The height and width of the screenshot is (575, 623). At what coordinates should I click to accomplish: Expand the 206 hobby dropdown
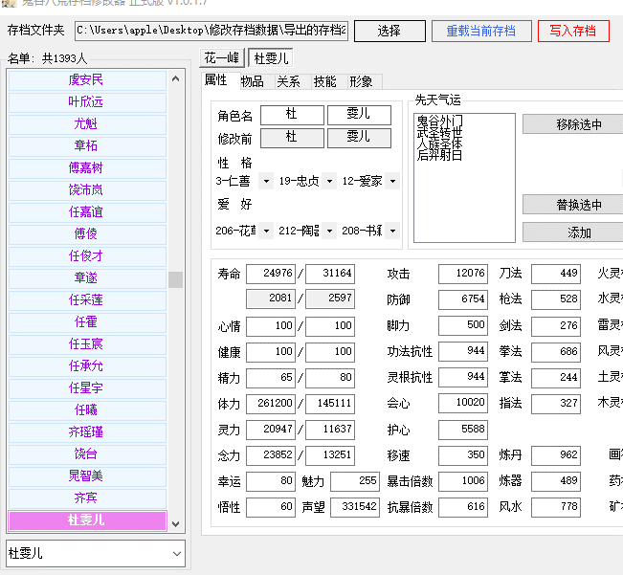[x=266, y=231]
